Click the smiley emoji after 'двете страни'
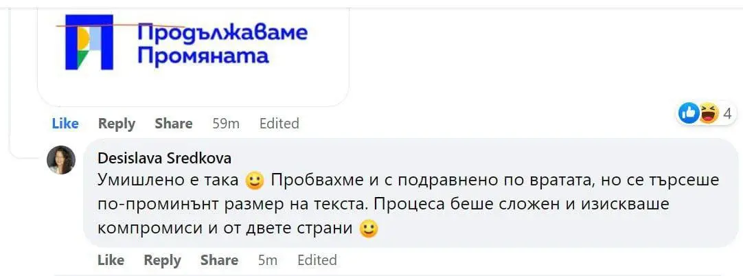 [x=369, y=229]
